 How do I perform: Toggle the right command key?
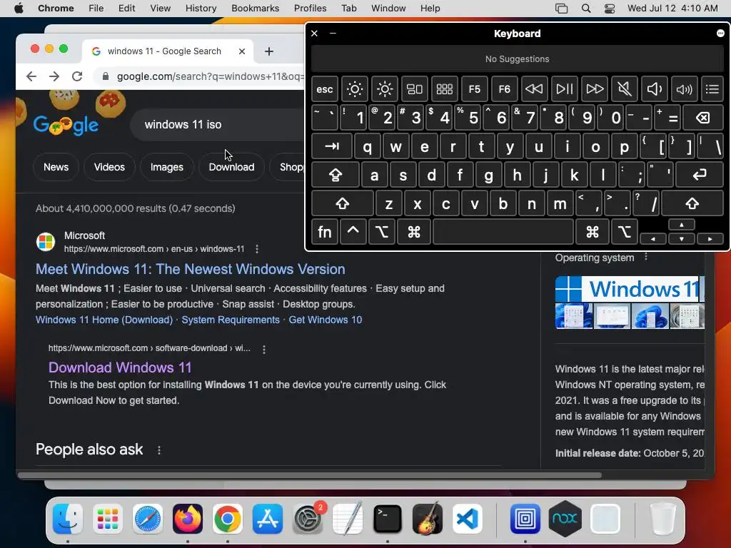[592, 232]
